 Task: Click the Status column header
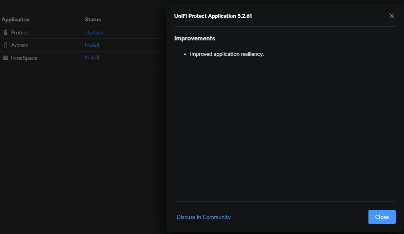[93, 19]
